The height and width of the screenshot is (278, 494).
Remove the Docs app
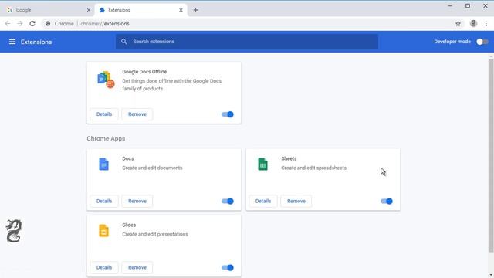click(x=137, y=201)
